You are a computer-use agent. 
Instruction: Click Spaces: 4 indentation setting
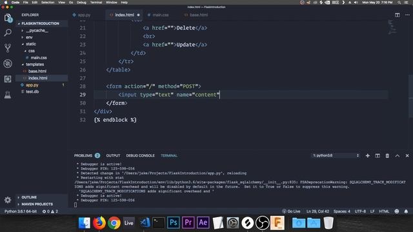coord(341,211)
